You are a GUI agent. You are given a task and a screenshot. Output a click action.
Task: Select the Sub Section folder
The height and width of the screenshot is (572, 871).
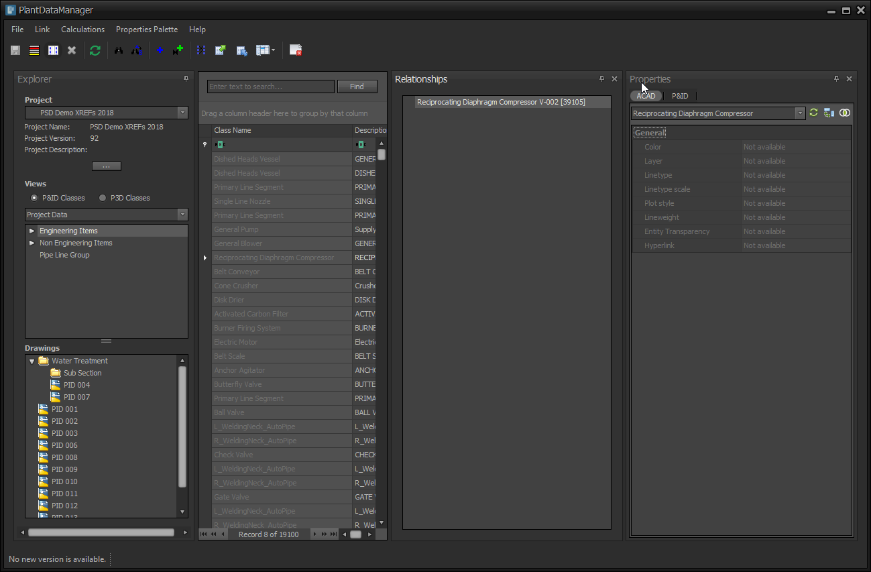pyautogui.click(x=82, y=373)
